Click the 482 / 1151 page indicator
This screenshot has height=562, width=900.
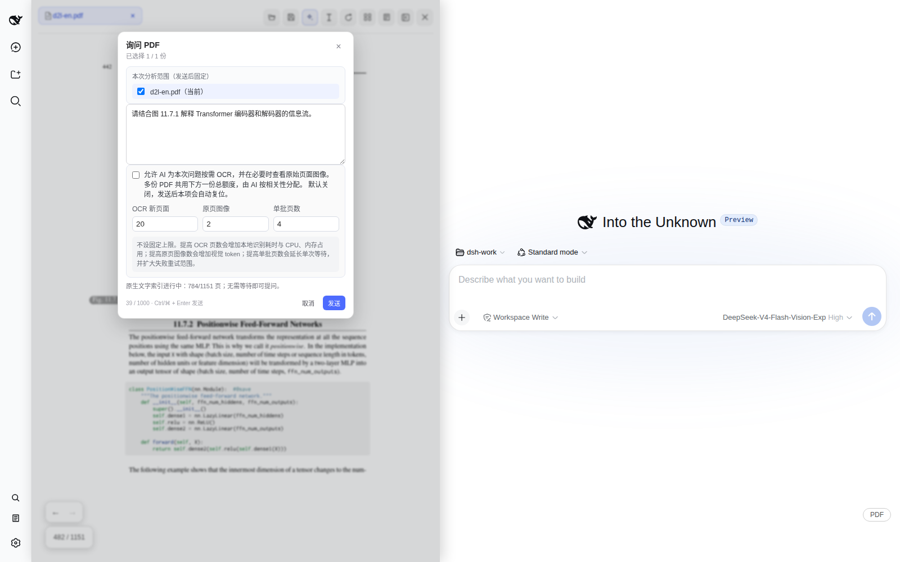tap(69, 537)
